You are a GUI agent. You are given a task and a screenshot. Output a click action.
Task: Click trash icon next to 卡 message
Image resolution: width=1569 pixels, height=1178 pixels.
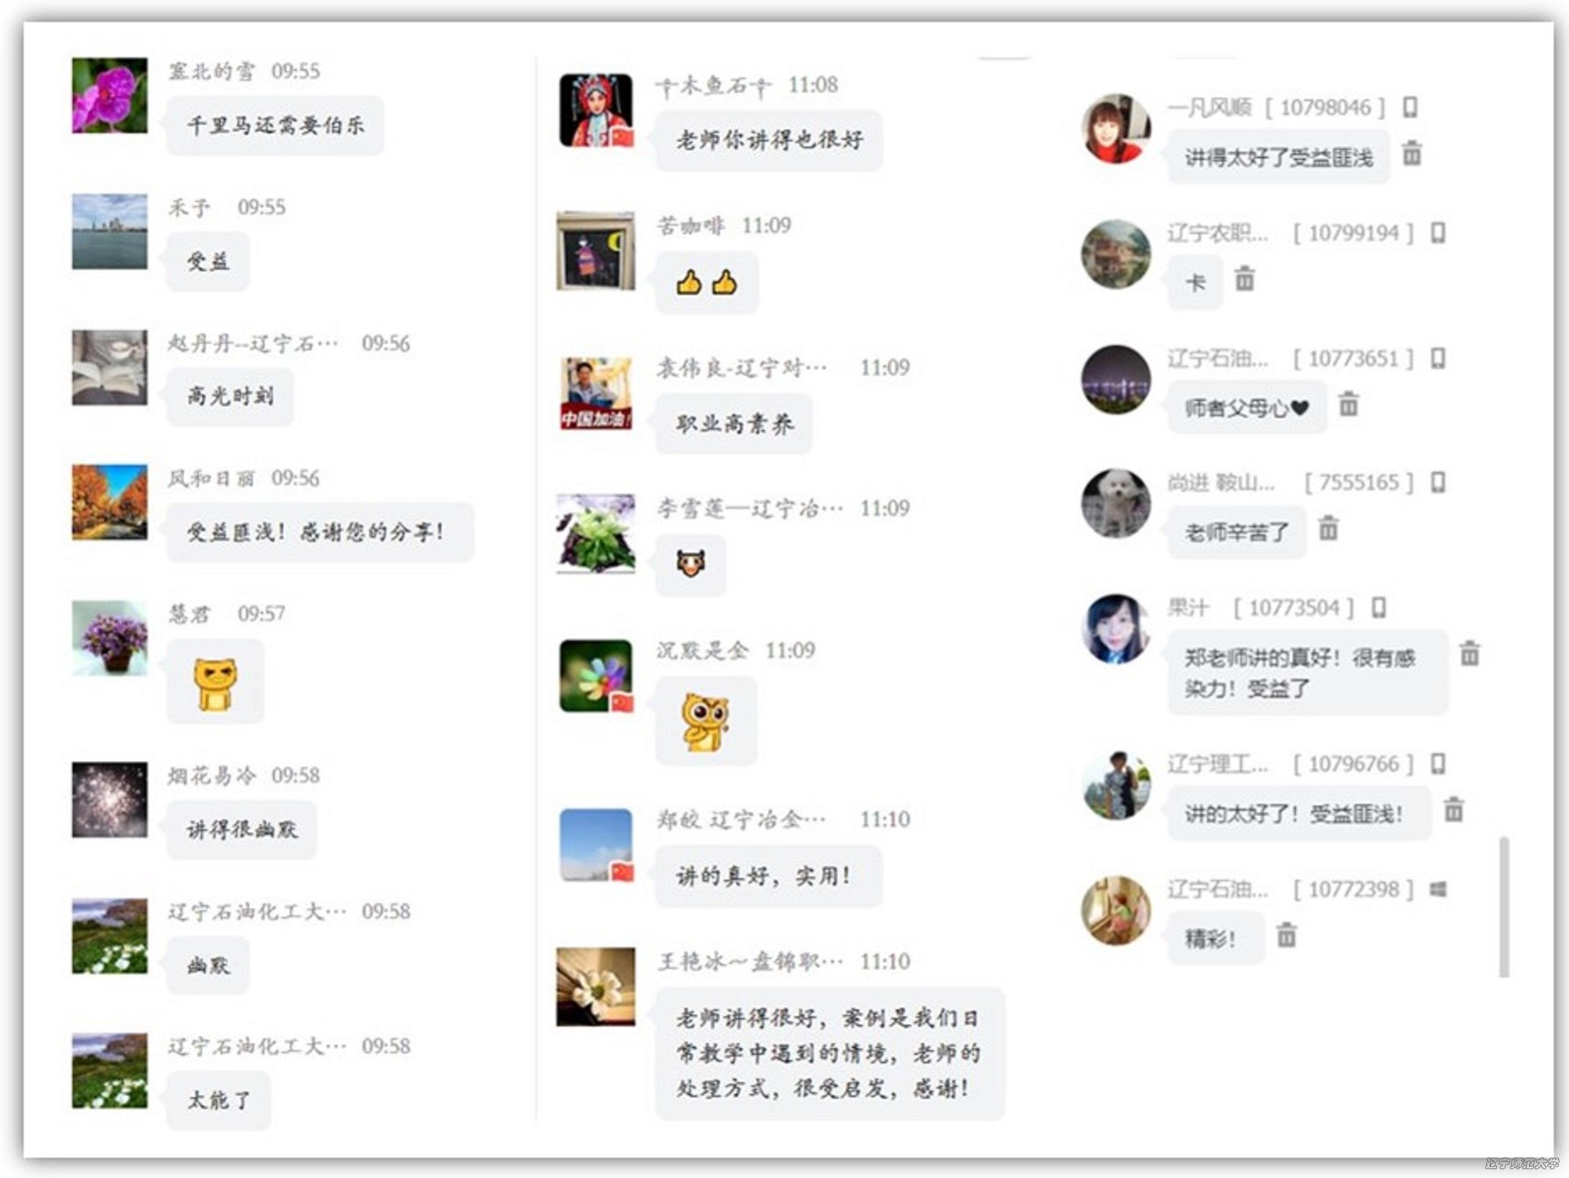[1244, 278]
